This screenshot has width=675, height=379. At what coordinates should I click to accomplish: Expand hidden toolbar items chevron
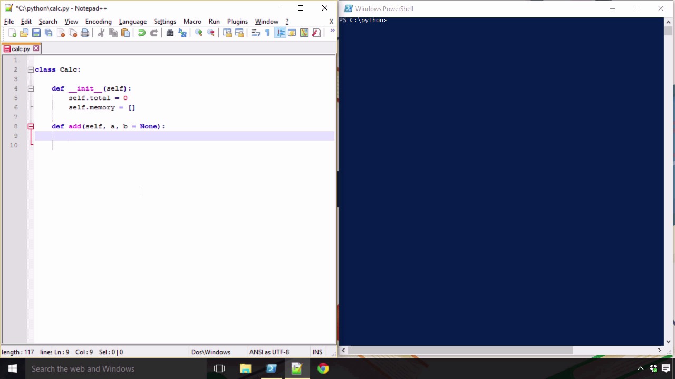coord(332,31)
